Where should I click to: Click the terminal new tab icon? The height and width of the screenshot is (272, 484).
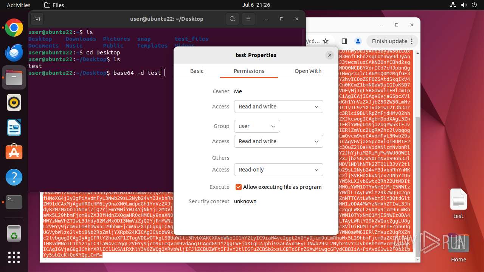point(37,19)
